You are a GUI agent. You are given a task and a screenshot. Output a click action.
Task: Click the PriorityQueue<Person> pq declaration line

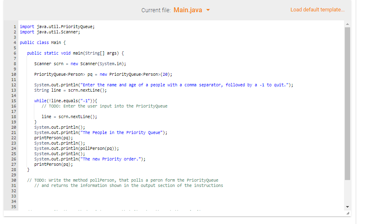[x=103, y=74]
